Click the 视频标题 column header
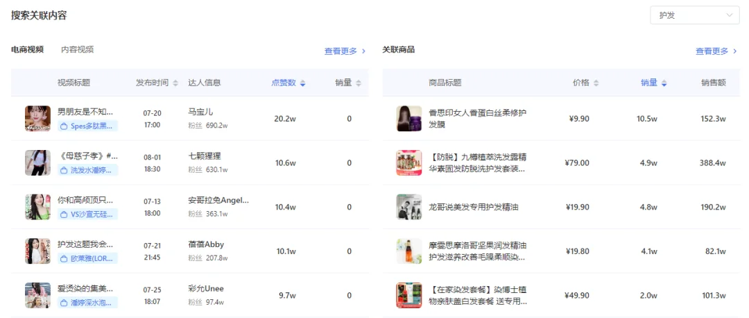 click(74, 83)
